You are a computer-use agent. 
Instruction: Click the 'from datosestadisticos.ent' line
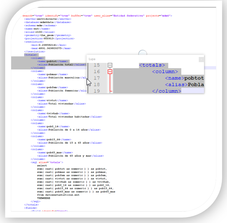click(58, 195)
